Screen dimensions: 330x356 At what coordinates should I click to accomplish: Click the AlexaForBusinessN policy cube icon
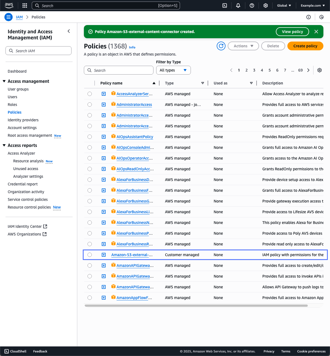point(113,222)
